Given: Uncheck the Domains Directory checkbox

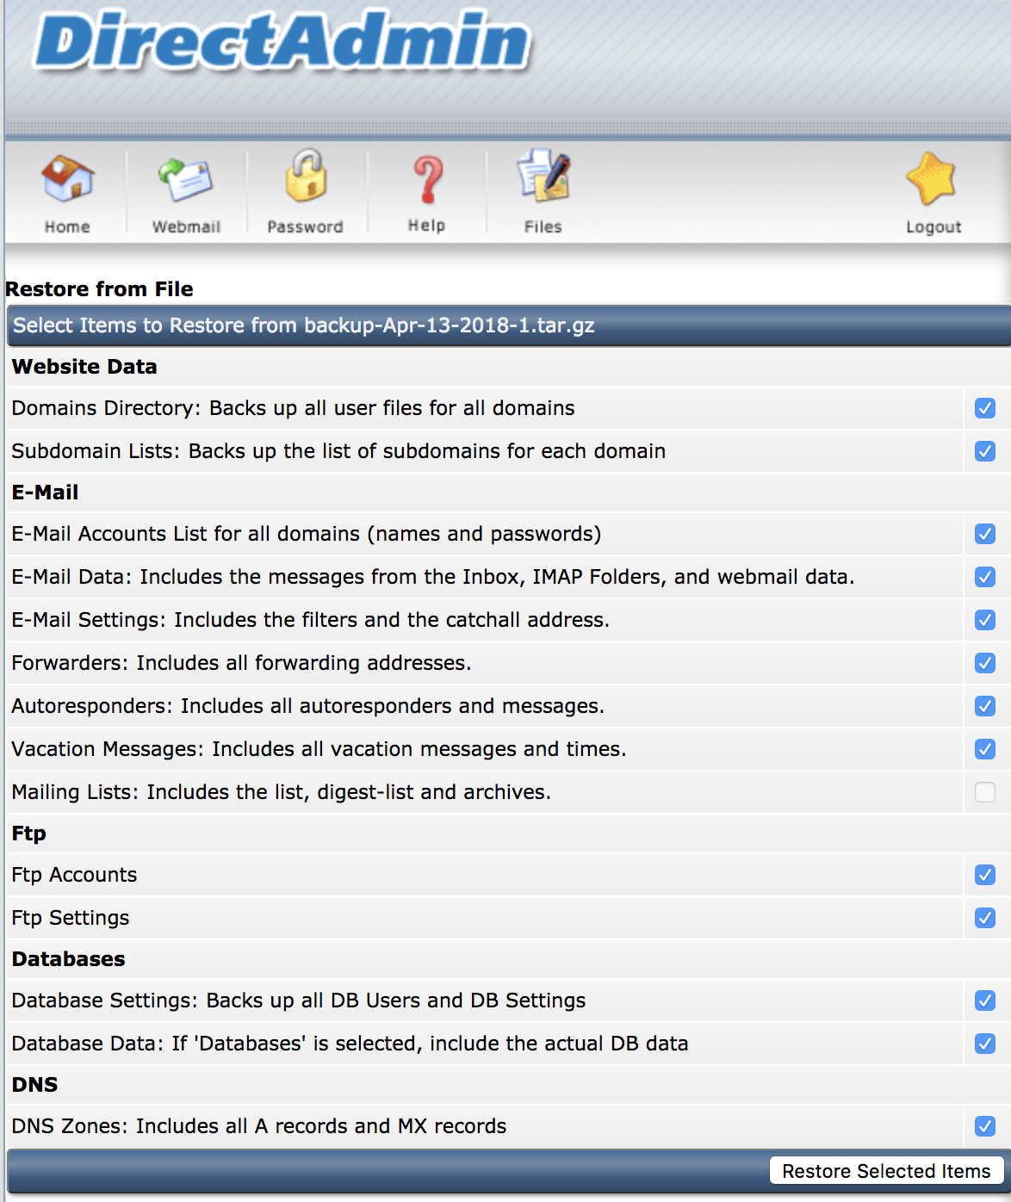Looking at the screenshot, I should point(985,408).
